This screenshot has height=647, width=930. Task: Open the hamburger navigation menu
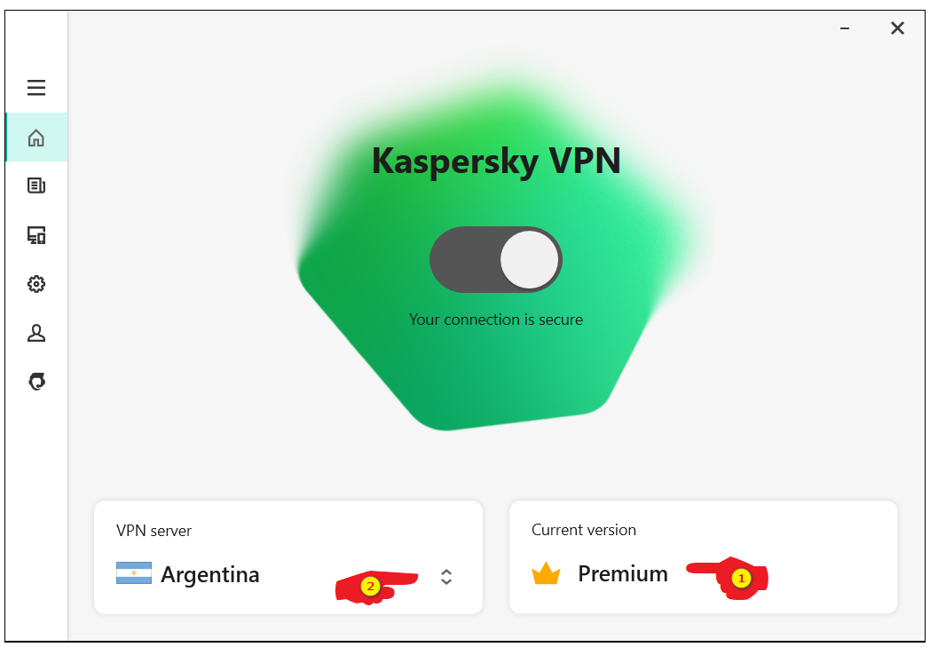click(35, 88)
